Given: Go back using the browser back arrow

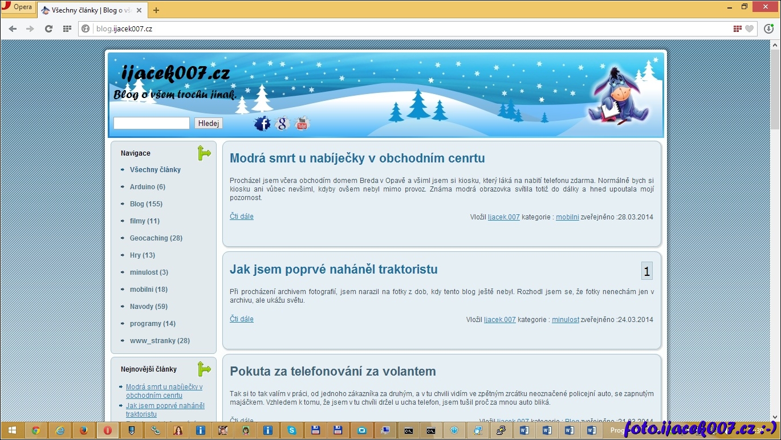Looking at the screenshot, I should coord(13,28).
